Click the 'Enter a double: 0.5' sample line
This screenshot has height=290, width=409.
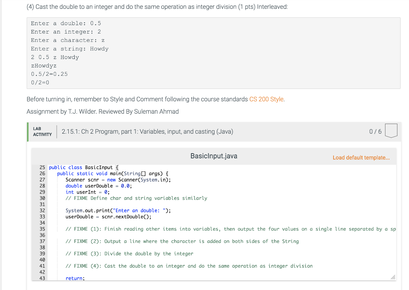point(66,24)
